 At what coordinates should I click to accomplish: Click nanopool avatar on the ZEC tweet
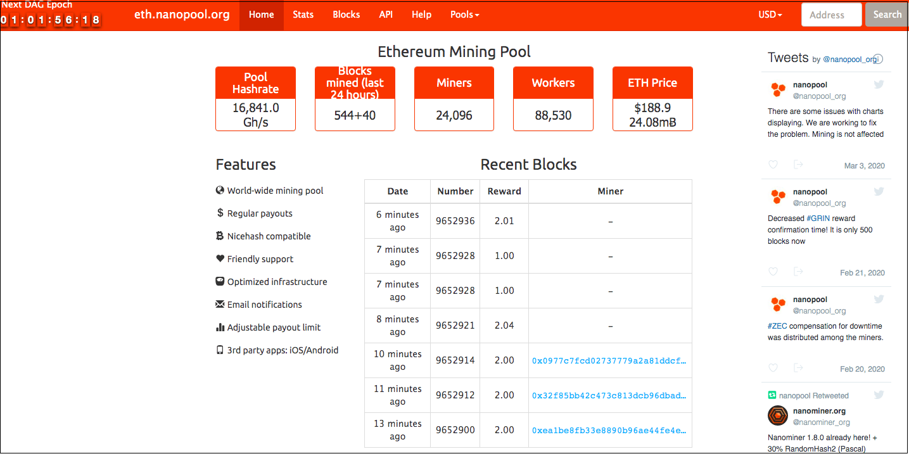pos(778,304)
